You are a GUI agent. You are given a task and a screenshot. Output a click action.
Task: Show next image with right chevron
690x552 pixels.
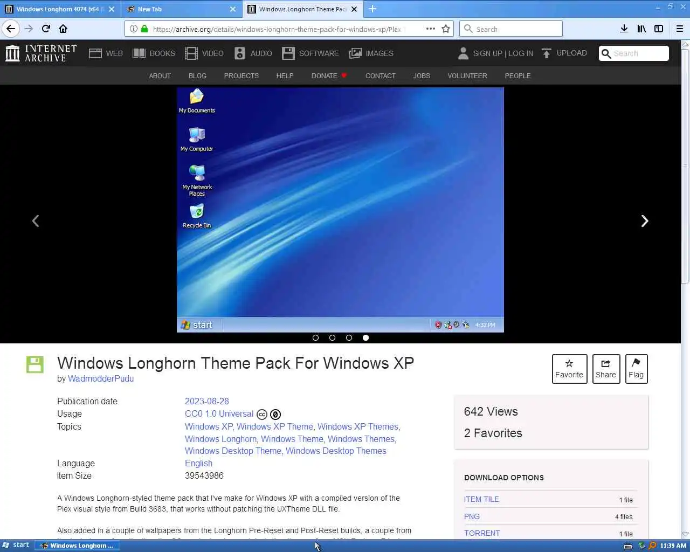point(644,221)
